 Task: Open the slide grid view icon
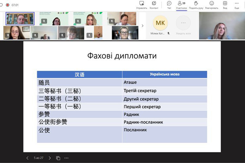click(58, 158)
